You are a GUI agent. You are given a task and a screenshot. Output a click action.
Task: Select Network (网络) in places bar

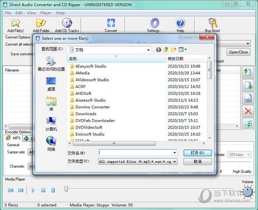pyautogui.click(x=51, y=144)
